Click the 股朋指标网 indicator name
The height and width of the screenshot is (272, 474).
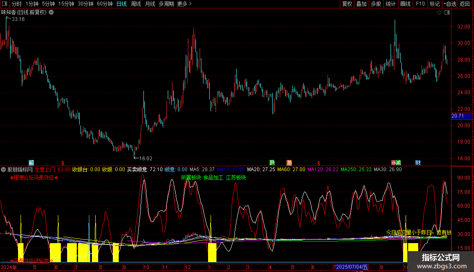(x=20, y=170)
